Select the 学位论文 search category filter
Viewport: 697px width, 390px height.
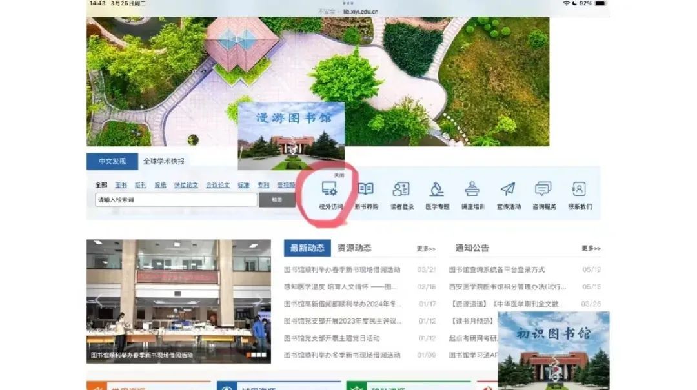186,185
